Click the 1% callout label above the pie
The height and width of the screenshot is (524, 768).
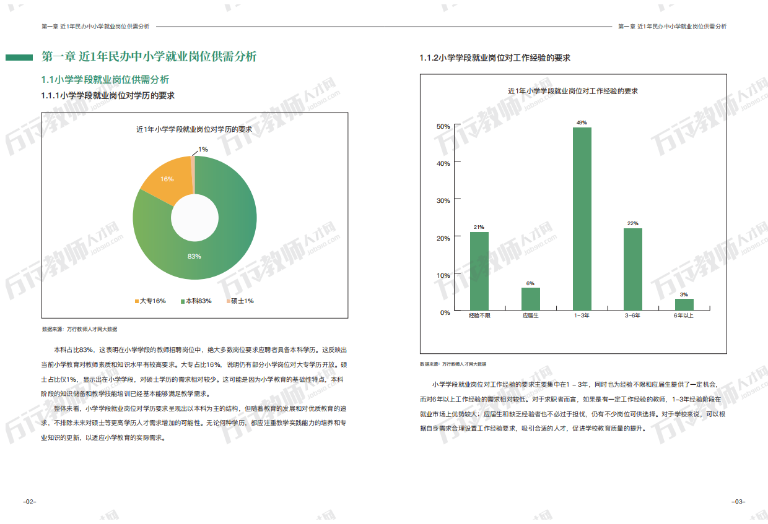coord(203,149)
